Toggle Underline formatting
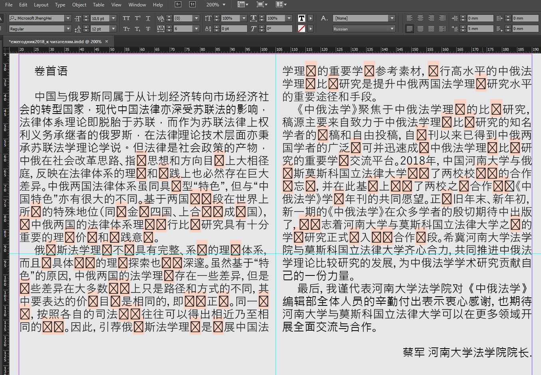Screen dimensions: 541x375 coord(148,18)
